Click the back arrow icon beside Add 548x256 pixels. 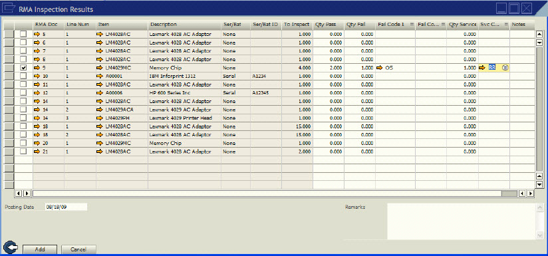(x=11, y=247)
